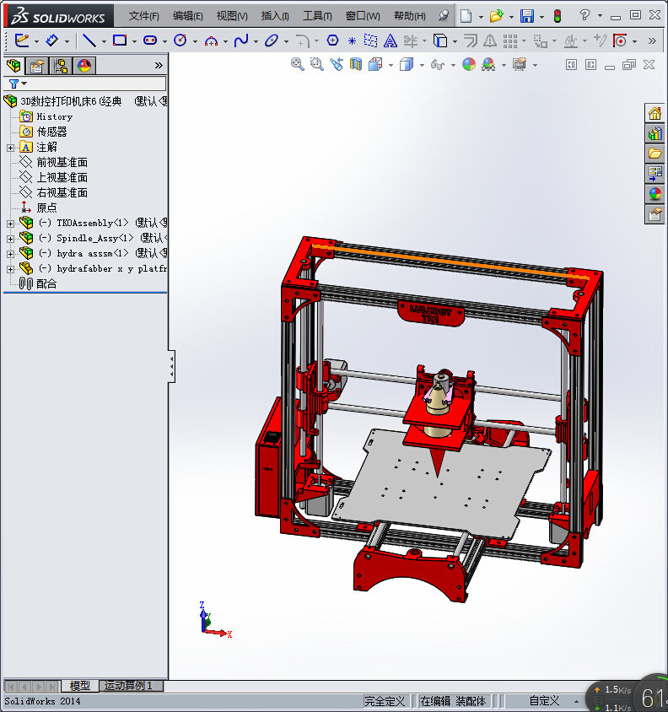Select the sketch Text tool
668x712 pixels.
point(390,40)
